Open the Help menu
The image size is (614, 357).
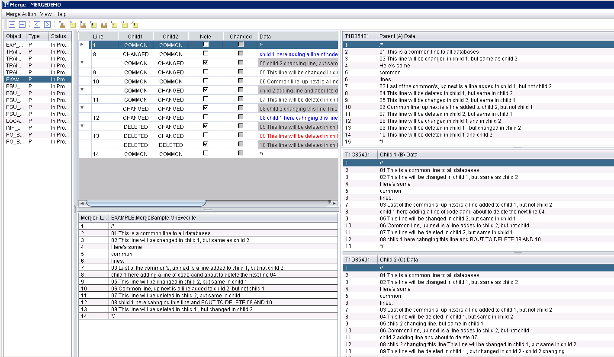pyautogui.click(x=61, y=14)
